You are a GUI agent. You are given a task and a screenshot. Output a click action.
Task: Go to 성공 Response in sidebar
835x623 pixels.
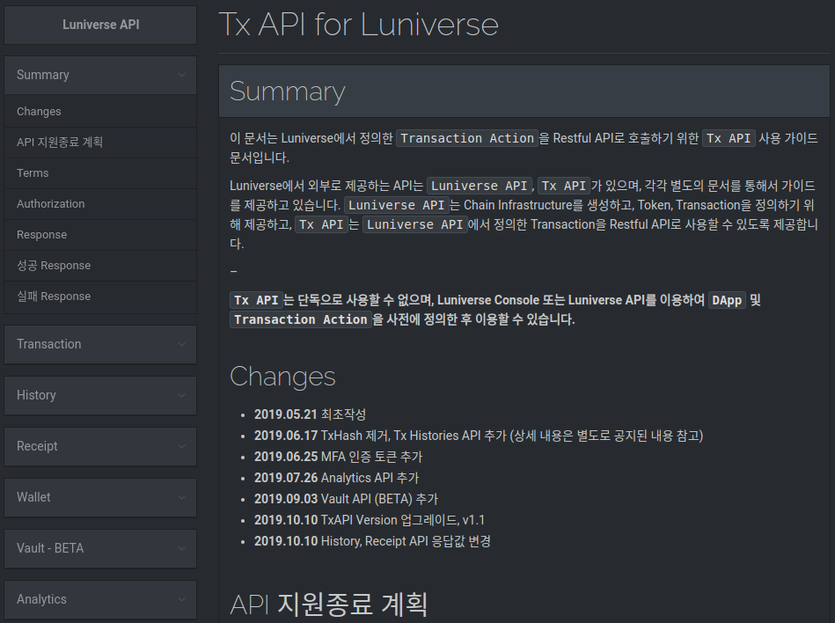pos(100,266)
